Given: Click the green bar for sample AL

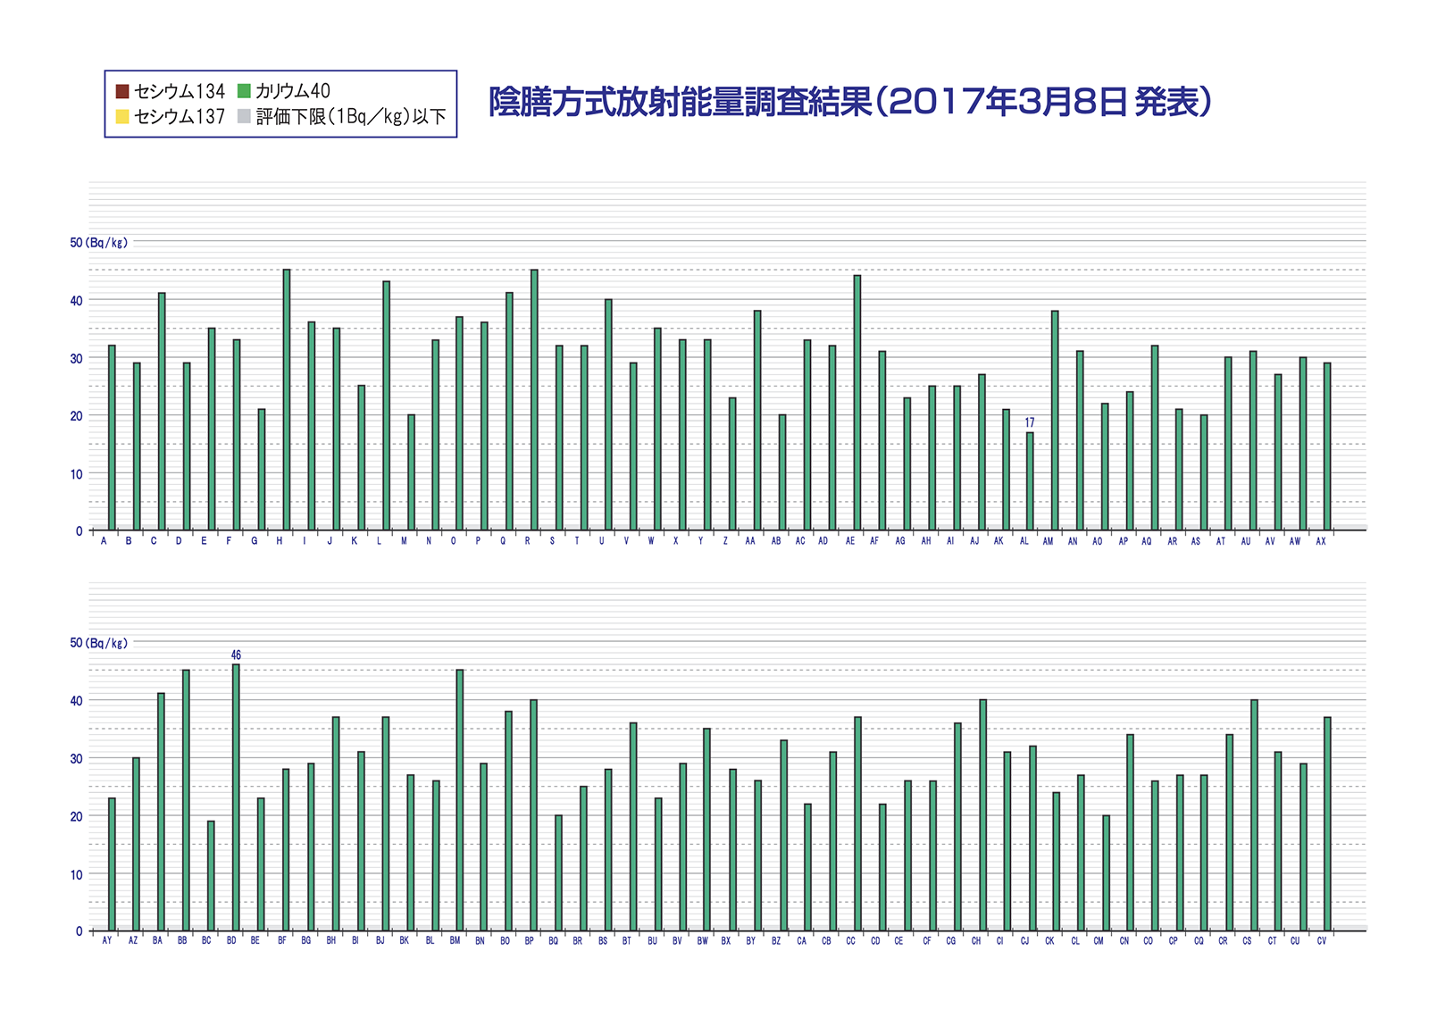Looking at the screenshot, I should coord(1030,481).
